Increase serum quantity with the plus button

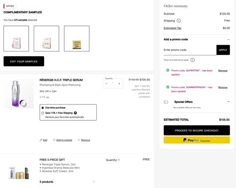(119, 83)
